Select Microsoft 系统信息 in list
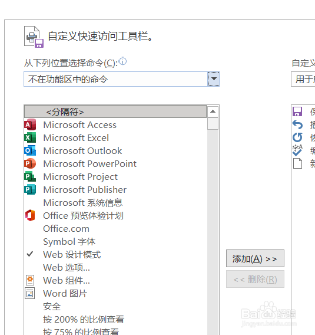Viewport: 315px width, 335px height. (x=83, y=203)
